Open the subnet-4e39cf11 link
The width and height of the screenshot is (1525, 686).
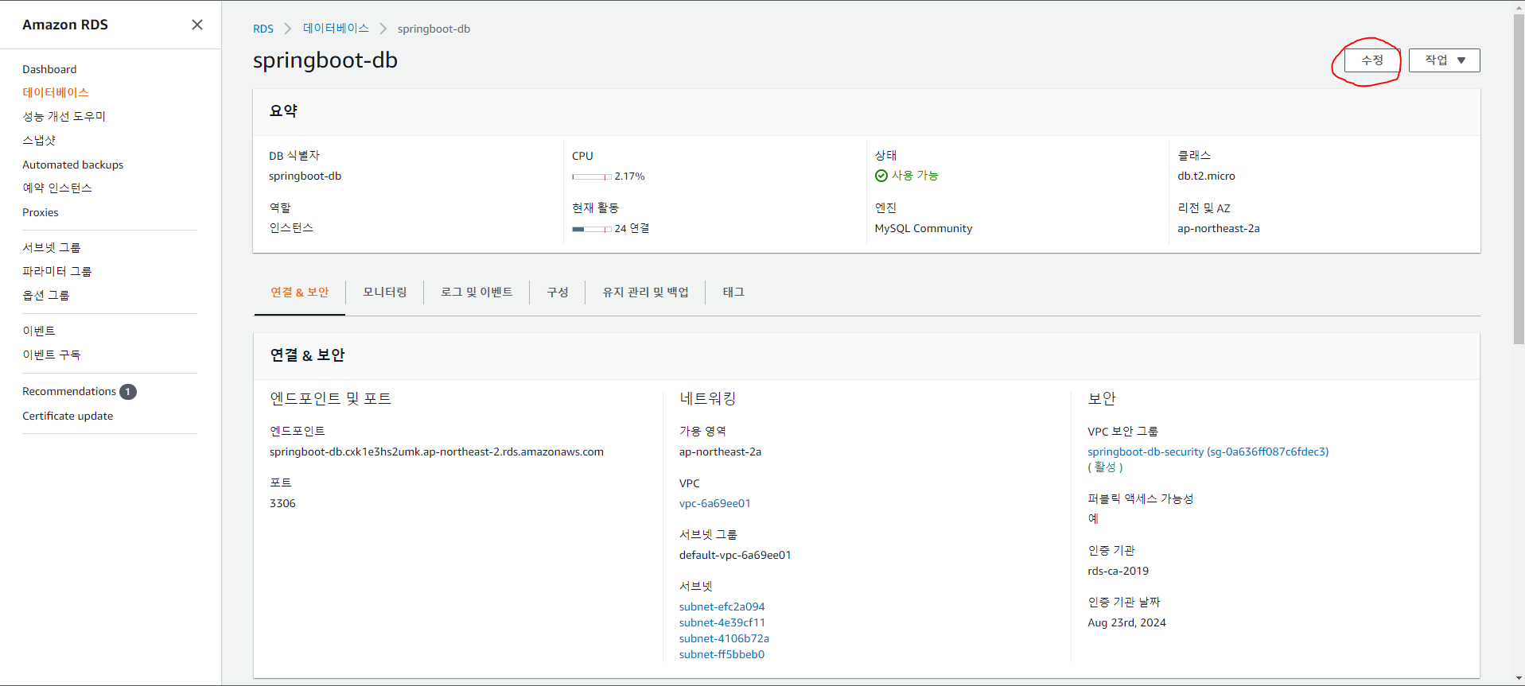722,622
